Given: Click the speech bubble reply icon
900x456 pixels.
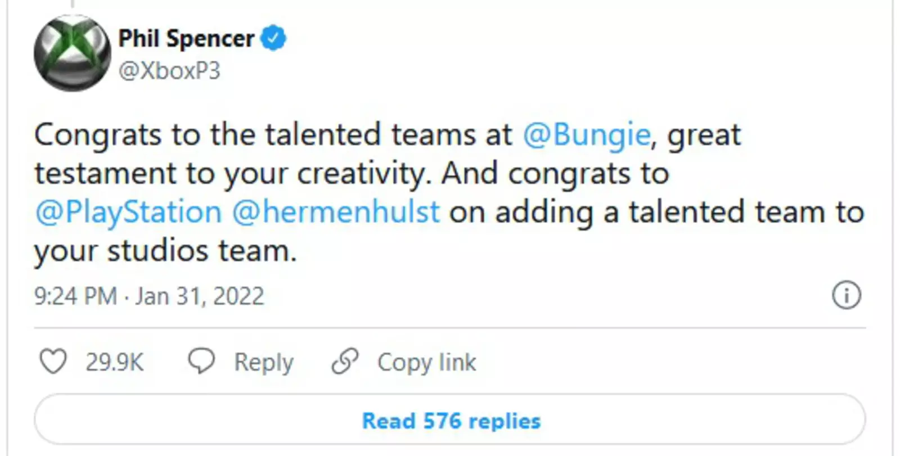Looking at the screenshot, I should [201, 361].
